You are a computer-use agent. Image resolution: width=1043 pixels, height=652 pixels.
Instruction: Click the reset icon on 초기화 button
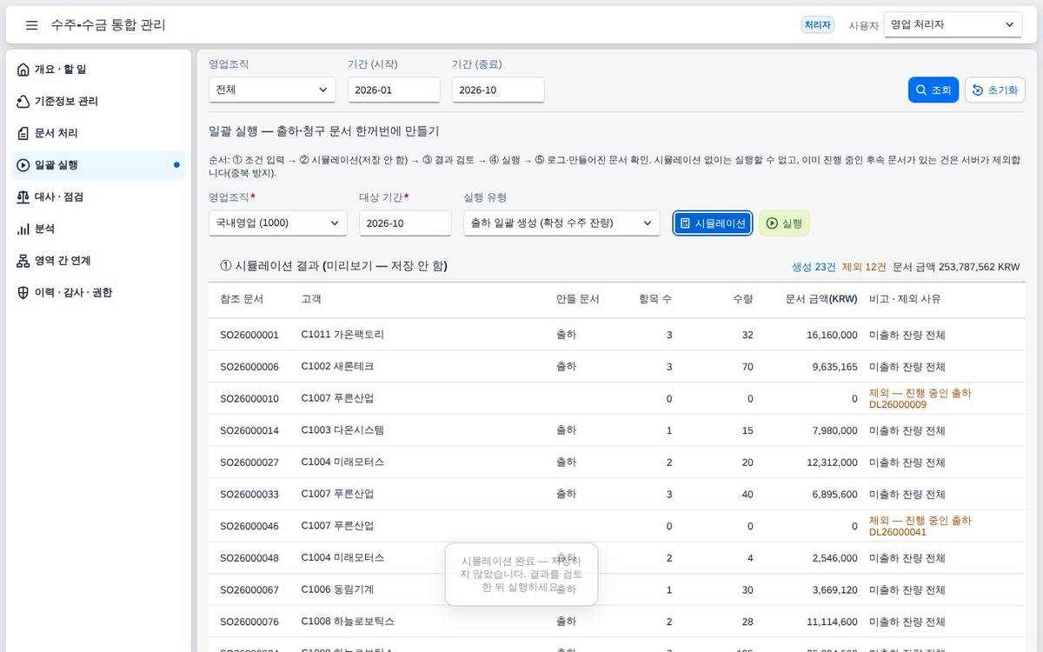tap(978, 90)
